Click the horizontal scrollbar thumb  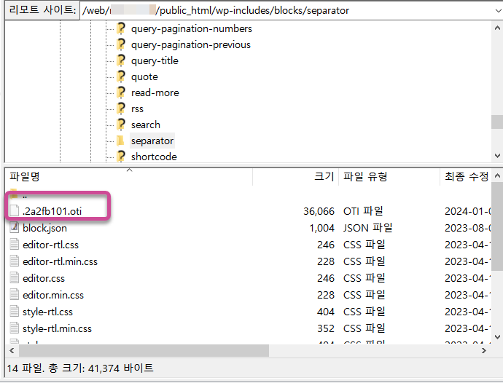tap(144, 351)
